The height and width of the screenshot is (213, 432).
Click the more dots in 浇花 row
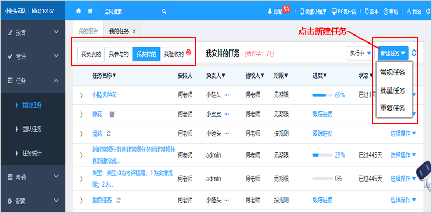point(227,133)
